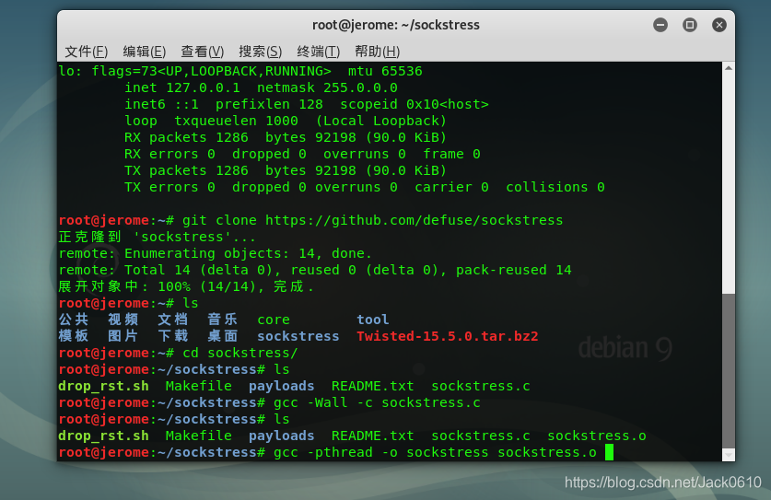Click the 'collisions 0' text
Viewport: 771px width, 500px height.
point(555,187)
